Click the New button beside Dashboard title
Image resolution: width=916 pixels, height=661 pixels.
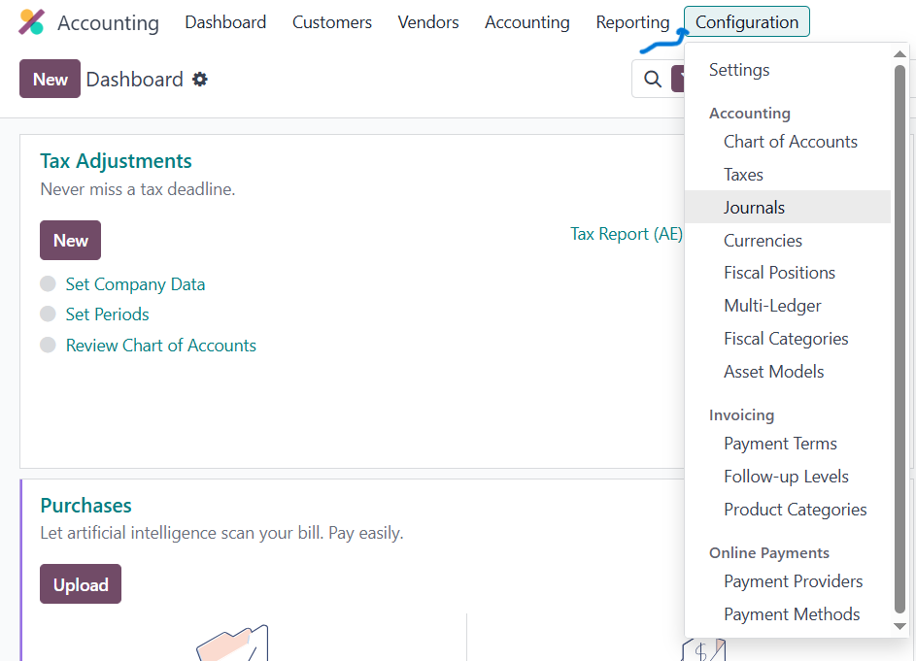pyautogui.click(x=50, y=80)
